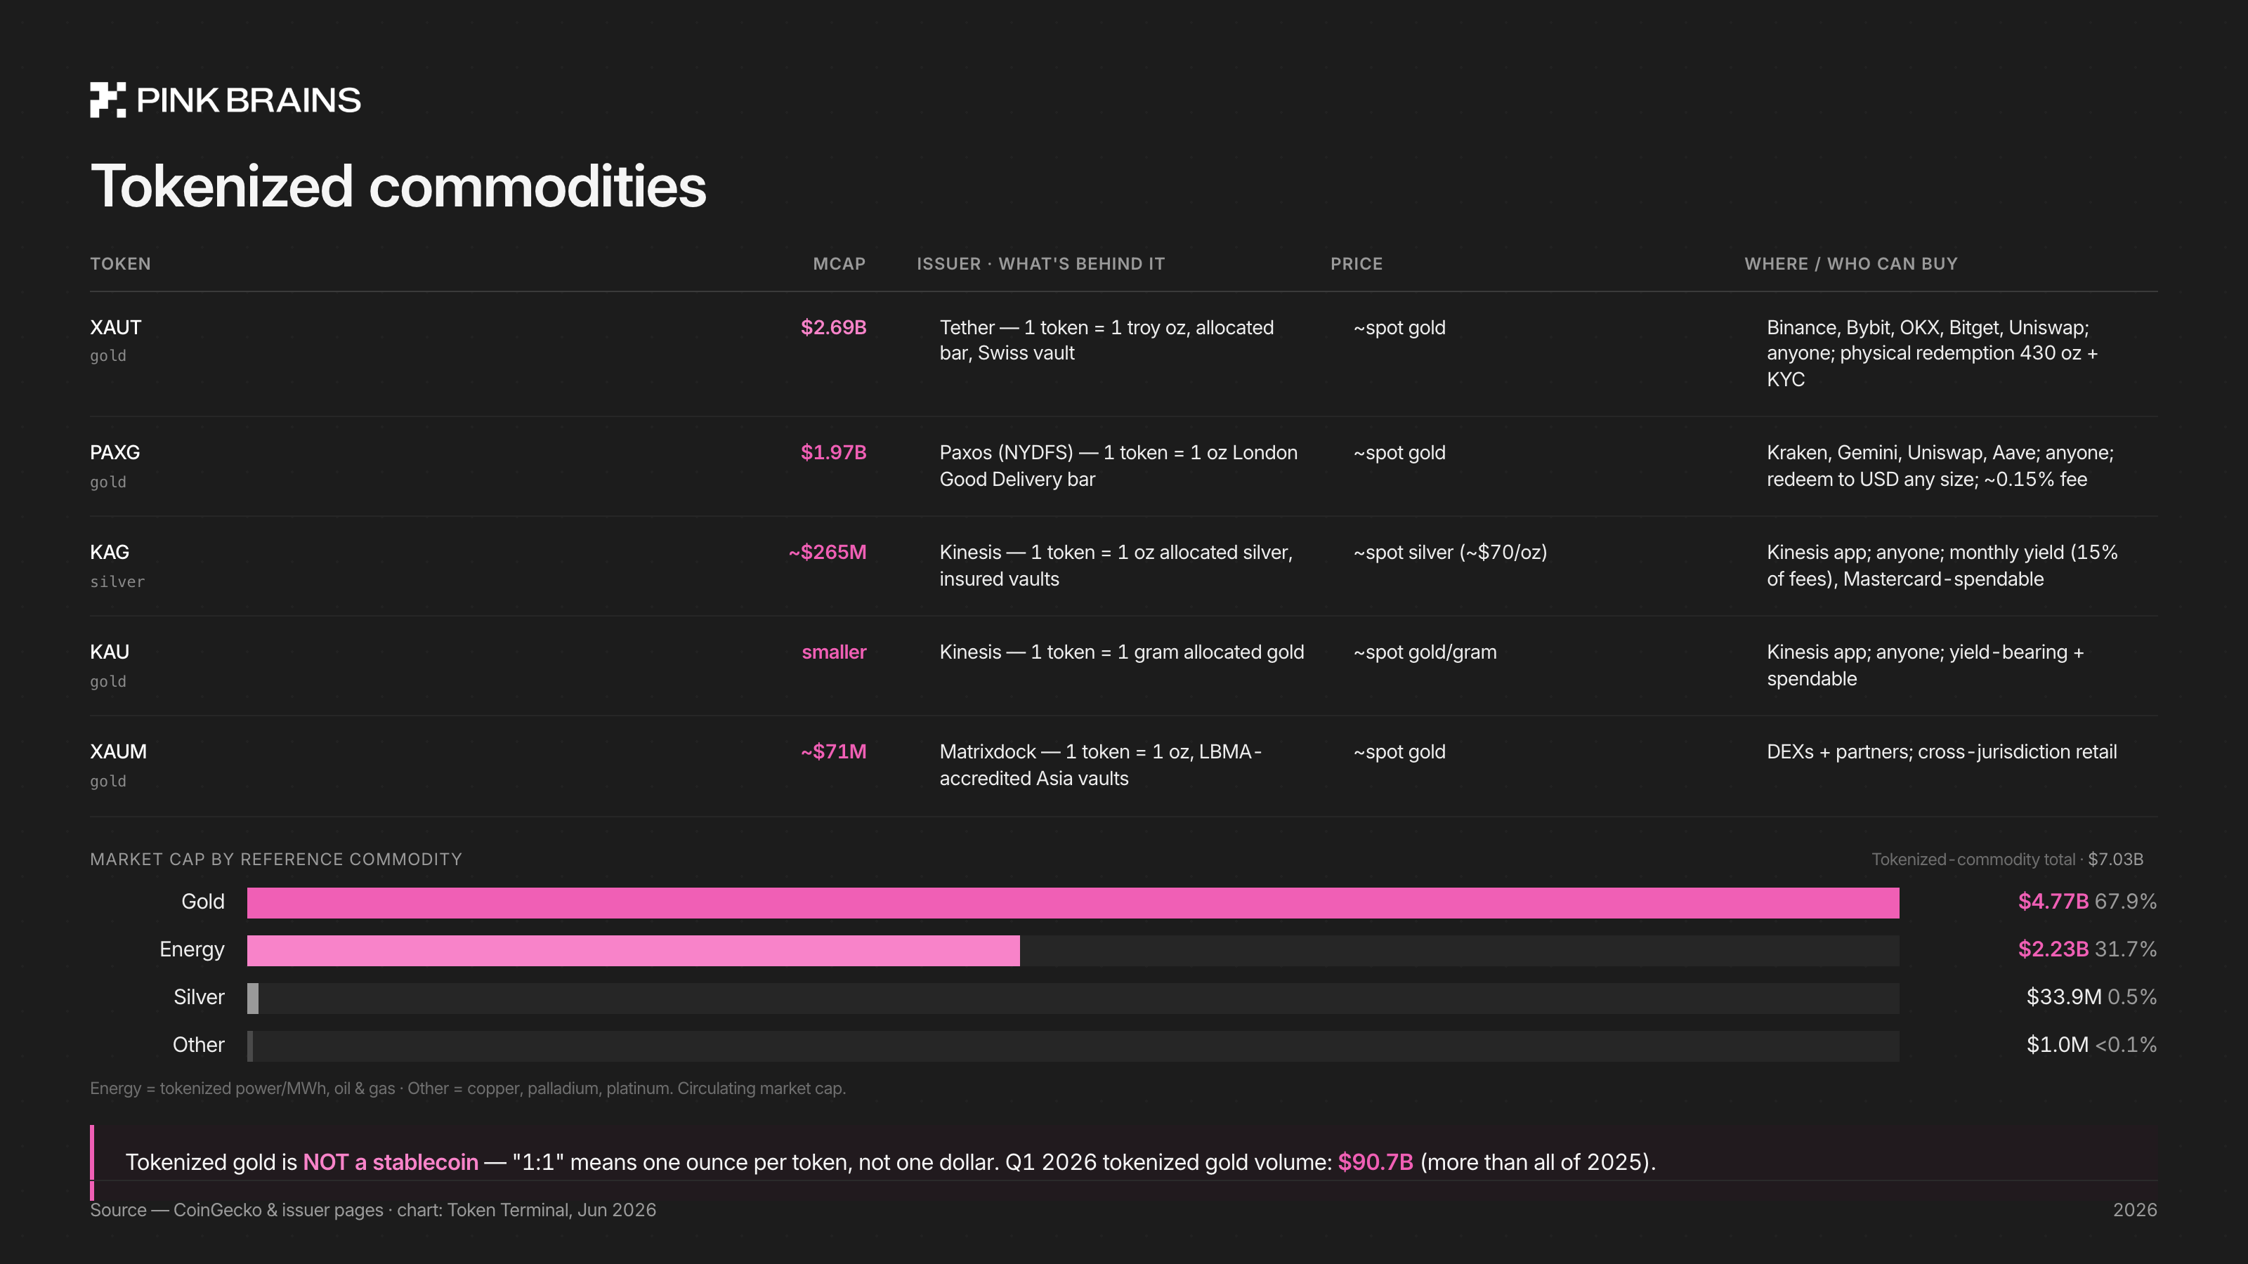Click the Gold chart row label
This screenshot has width=2248, height=1264.
click(202, 902)
